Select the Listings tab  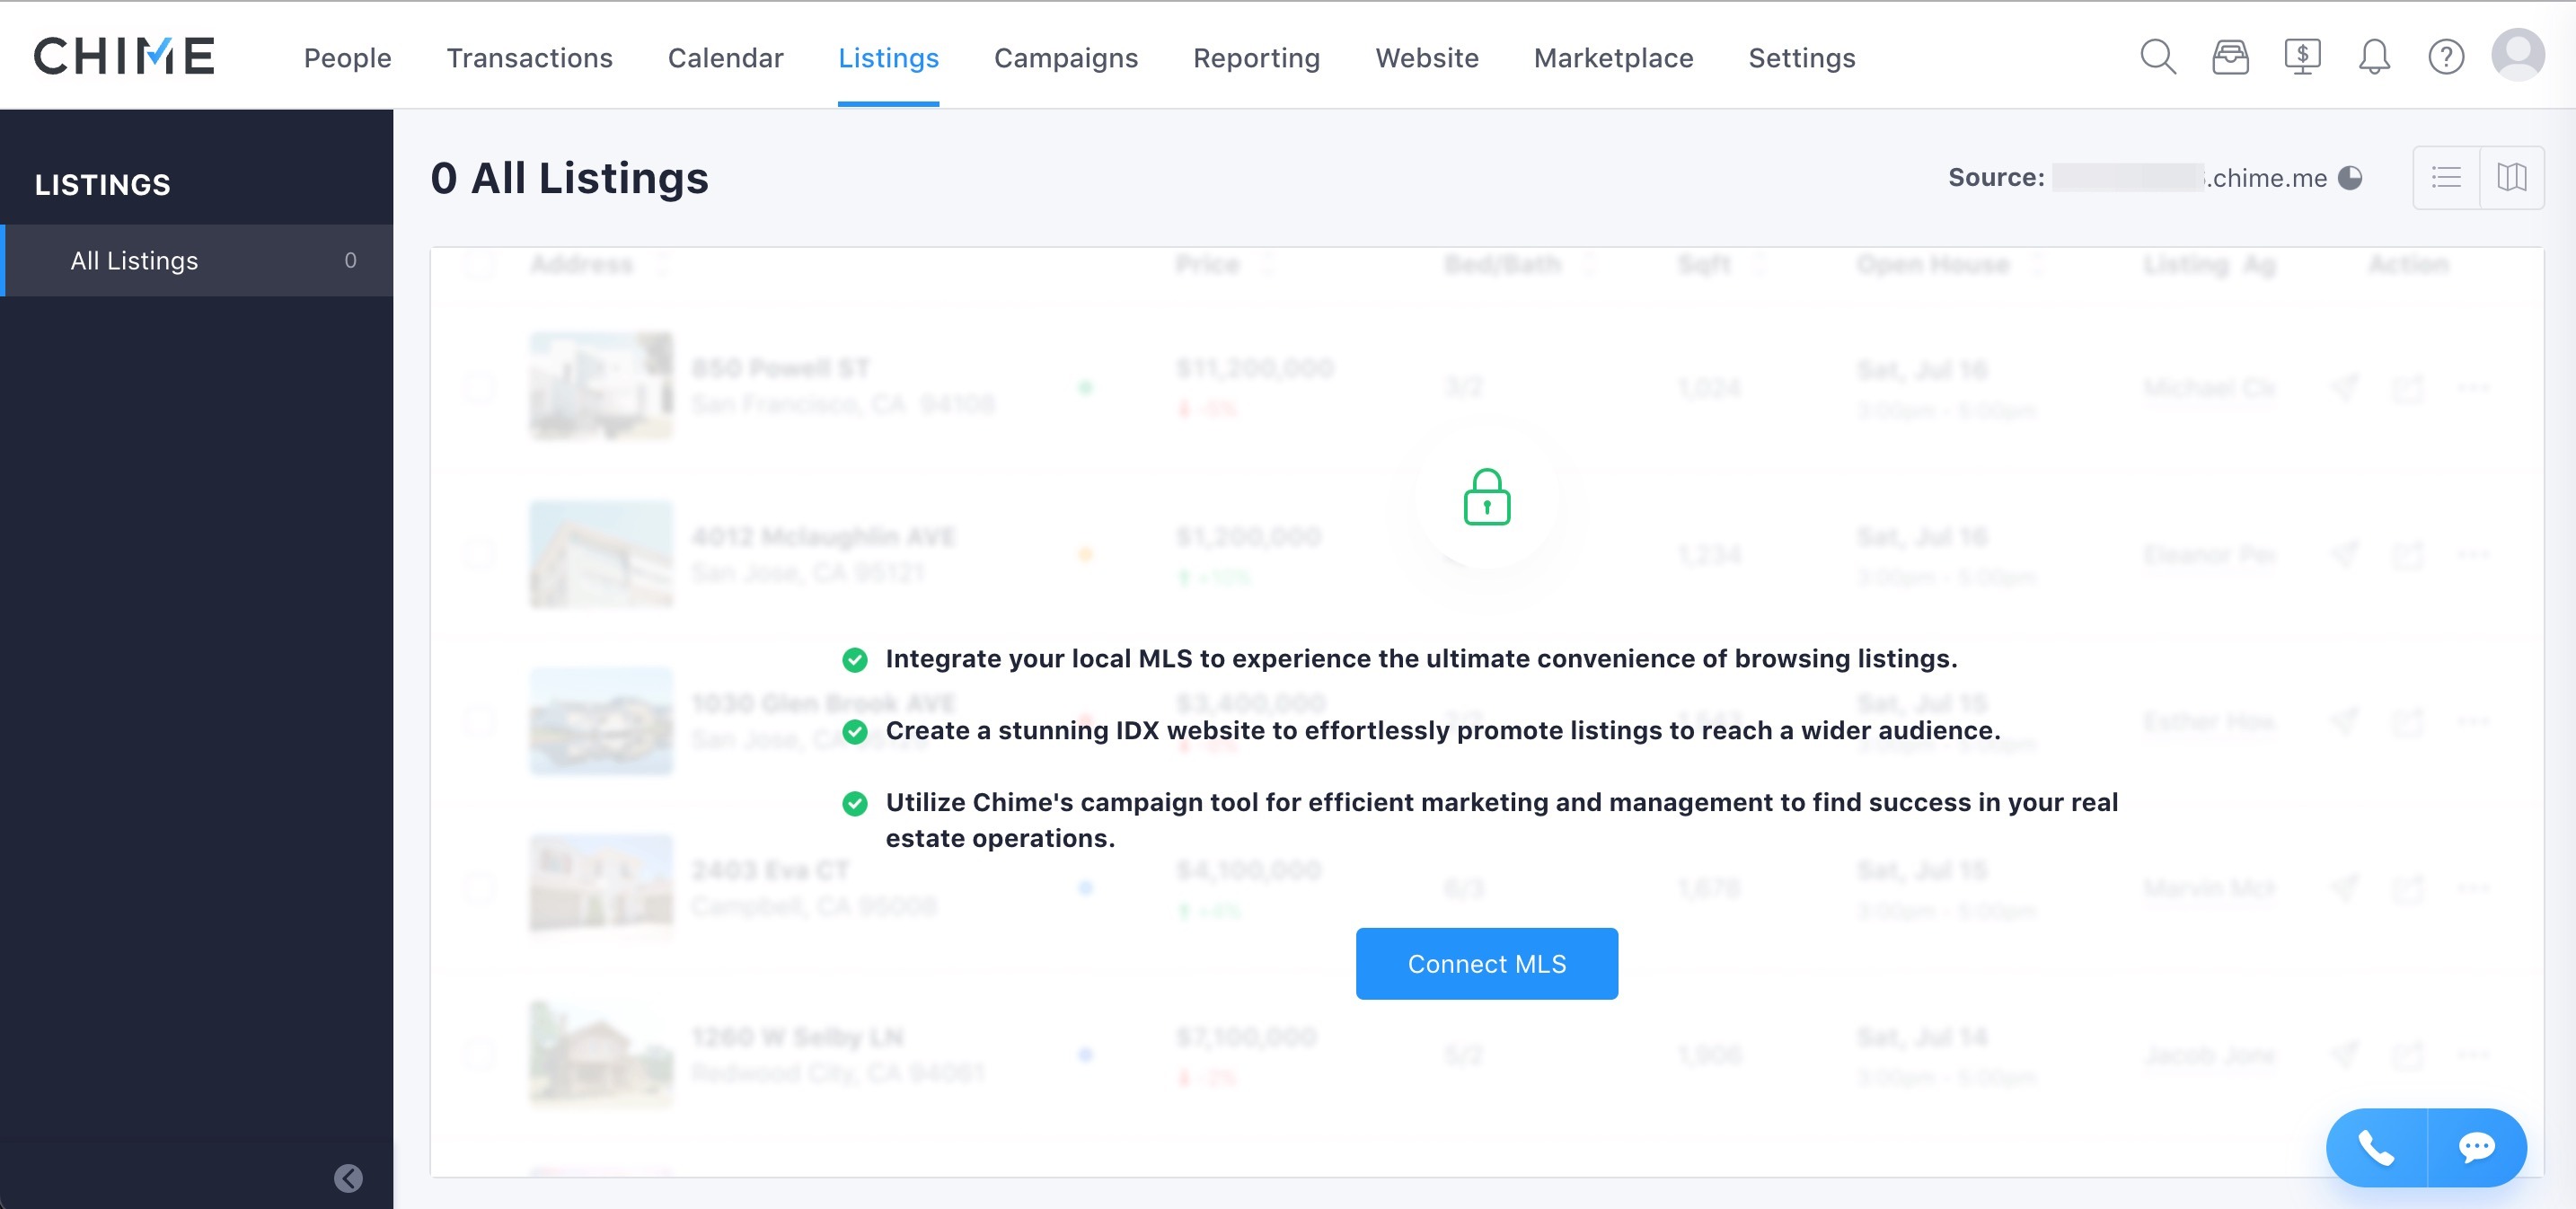coord(888,58)
